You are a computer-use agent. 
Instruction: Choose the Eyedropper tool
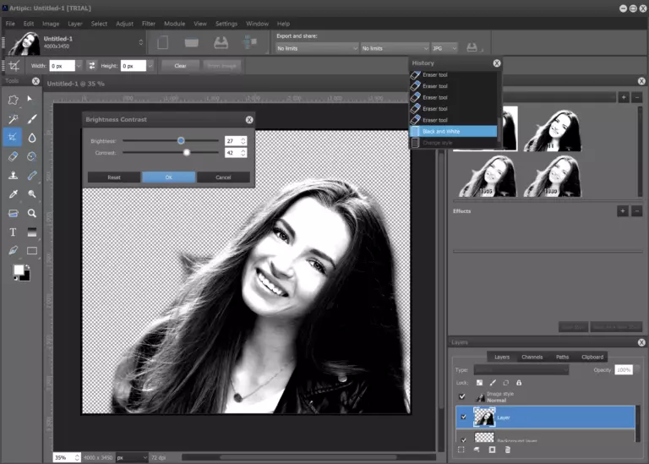13,194
